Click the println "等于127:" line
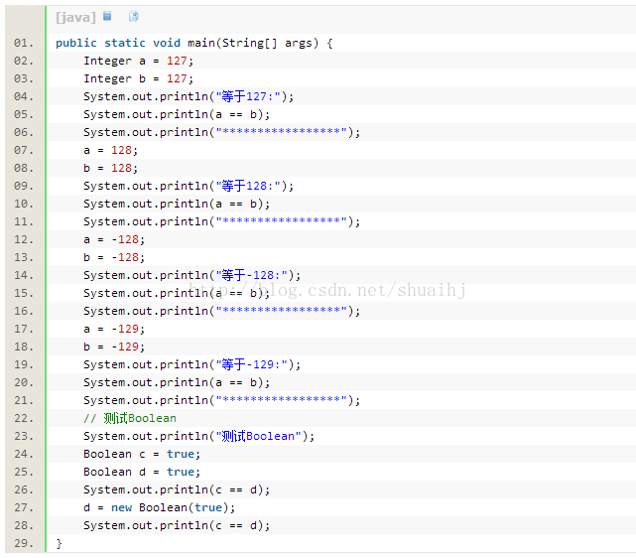This screenshot has height=558, width=636. click(189, 96)
